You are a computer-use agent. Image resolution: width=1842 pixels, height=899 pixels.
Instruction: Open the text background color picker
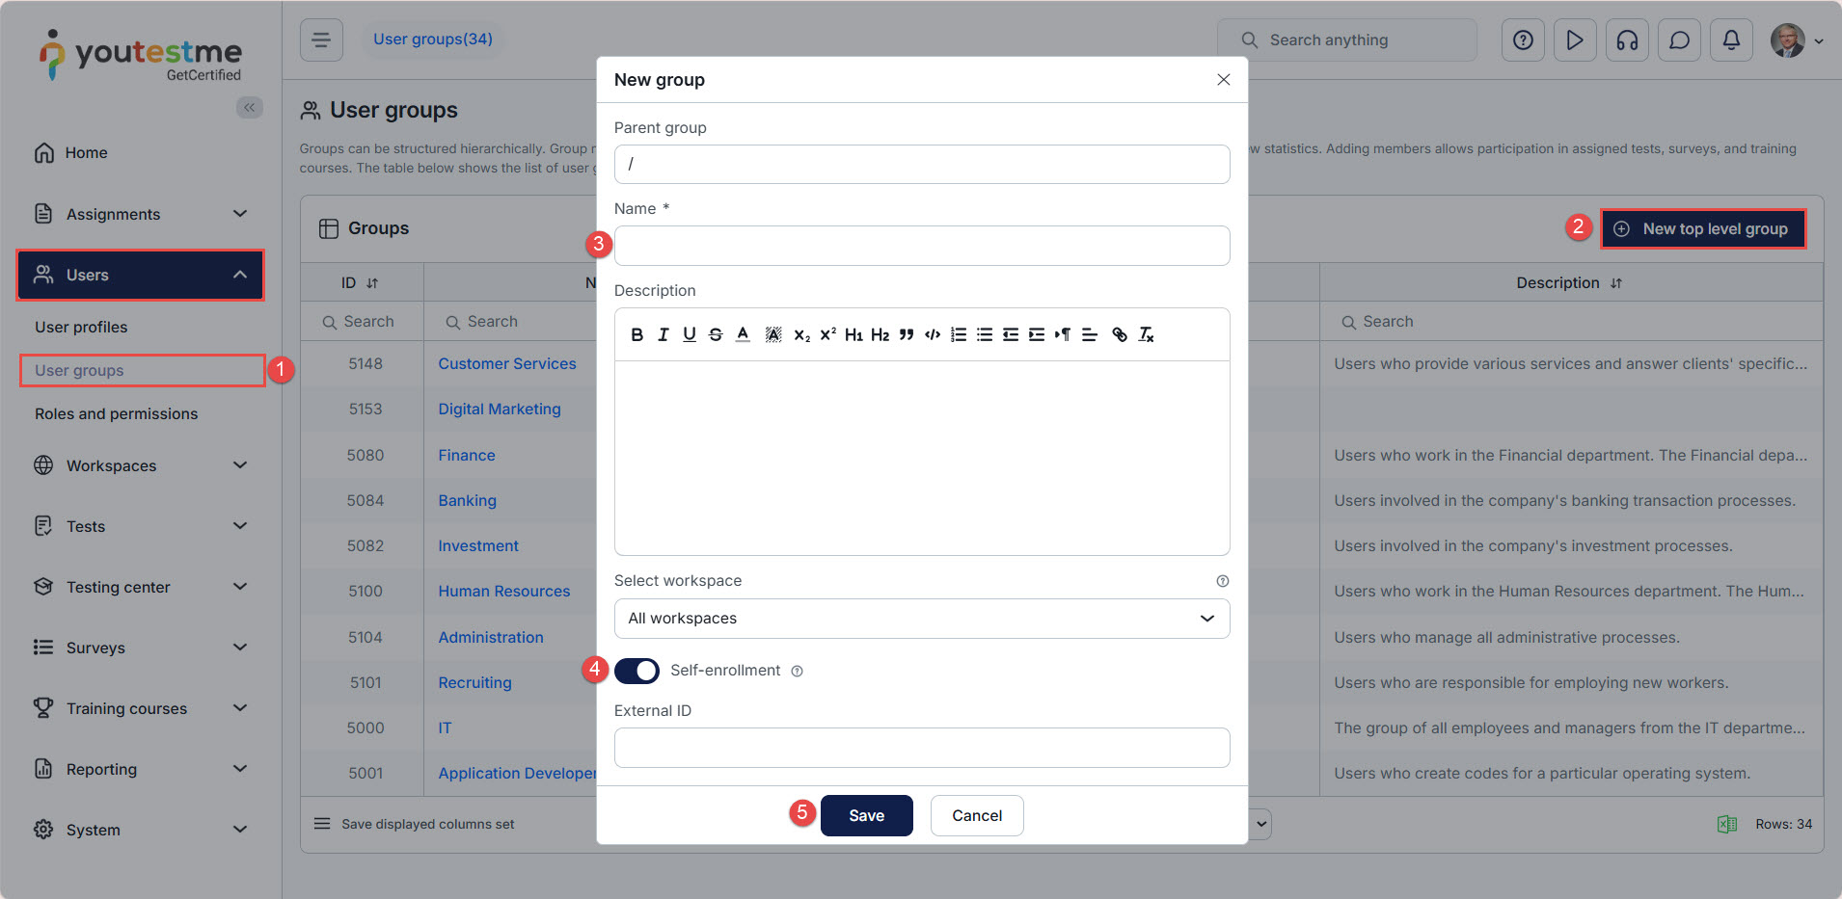pos(773,334)
